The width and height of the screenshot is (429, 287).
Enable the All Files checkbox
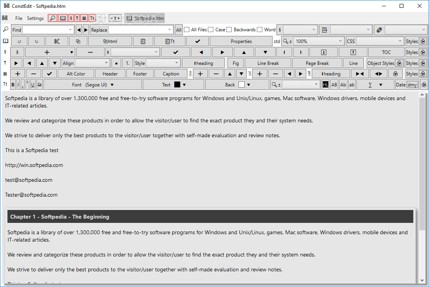coord(187,30)
